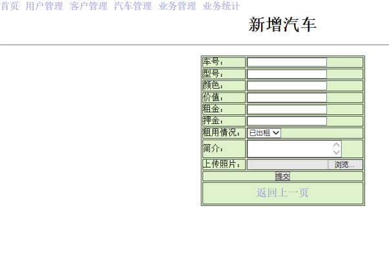Click into the 押金 input field
Screen dimensions: 389x258
point(287,121)
